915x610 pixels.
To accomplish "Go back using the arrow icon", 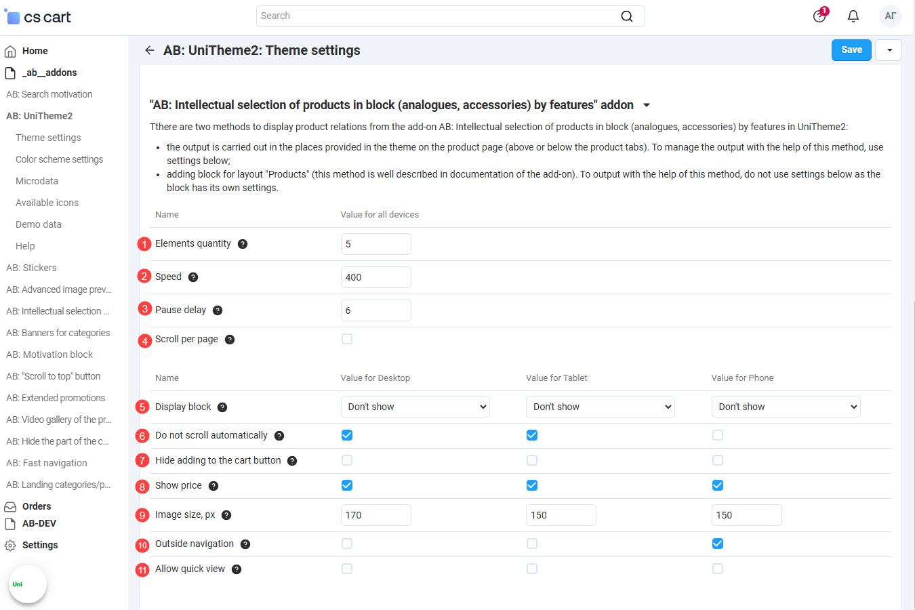I will tap(150, 50).
